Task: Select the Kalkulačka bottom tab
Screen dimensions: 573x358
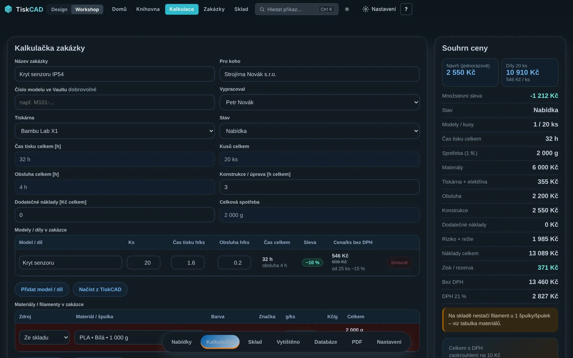Action: tap(220, 342)
